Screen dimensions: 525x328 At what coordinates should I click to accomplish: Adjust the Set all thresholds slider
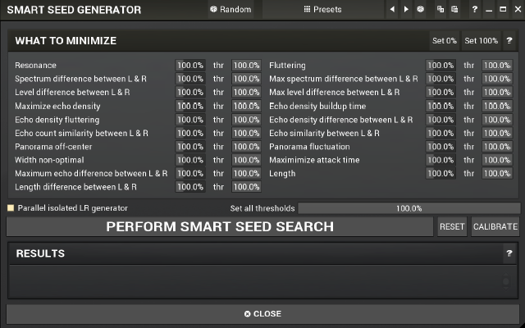[x=409, y=208]
